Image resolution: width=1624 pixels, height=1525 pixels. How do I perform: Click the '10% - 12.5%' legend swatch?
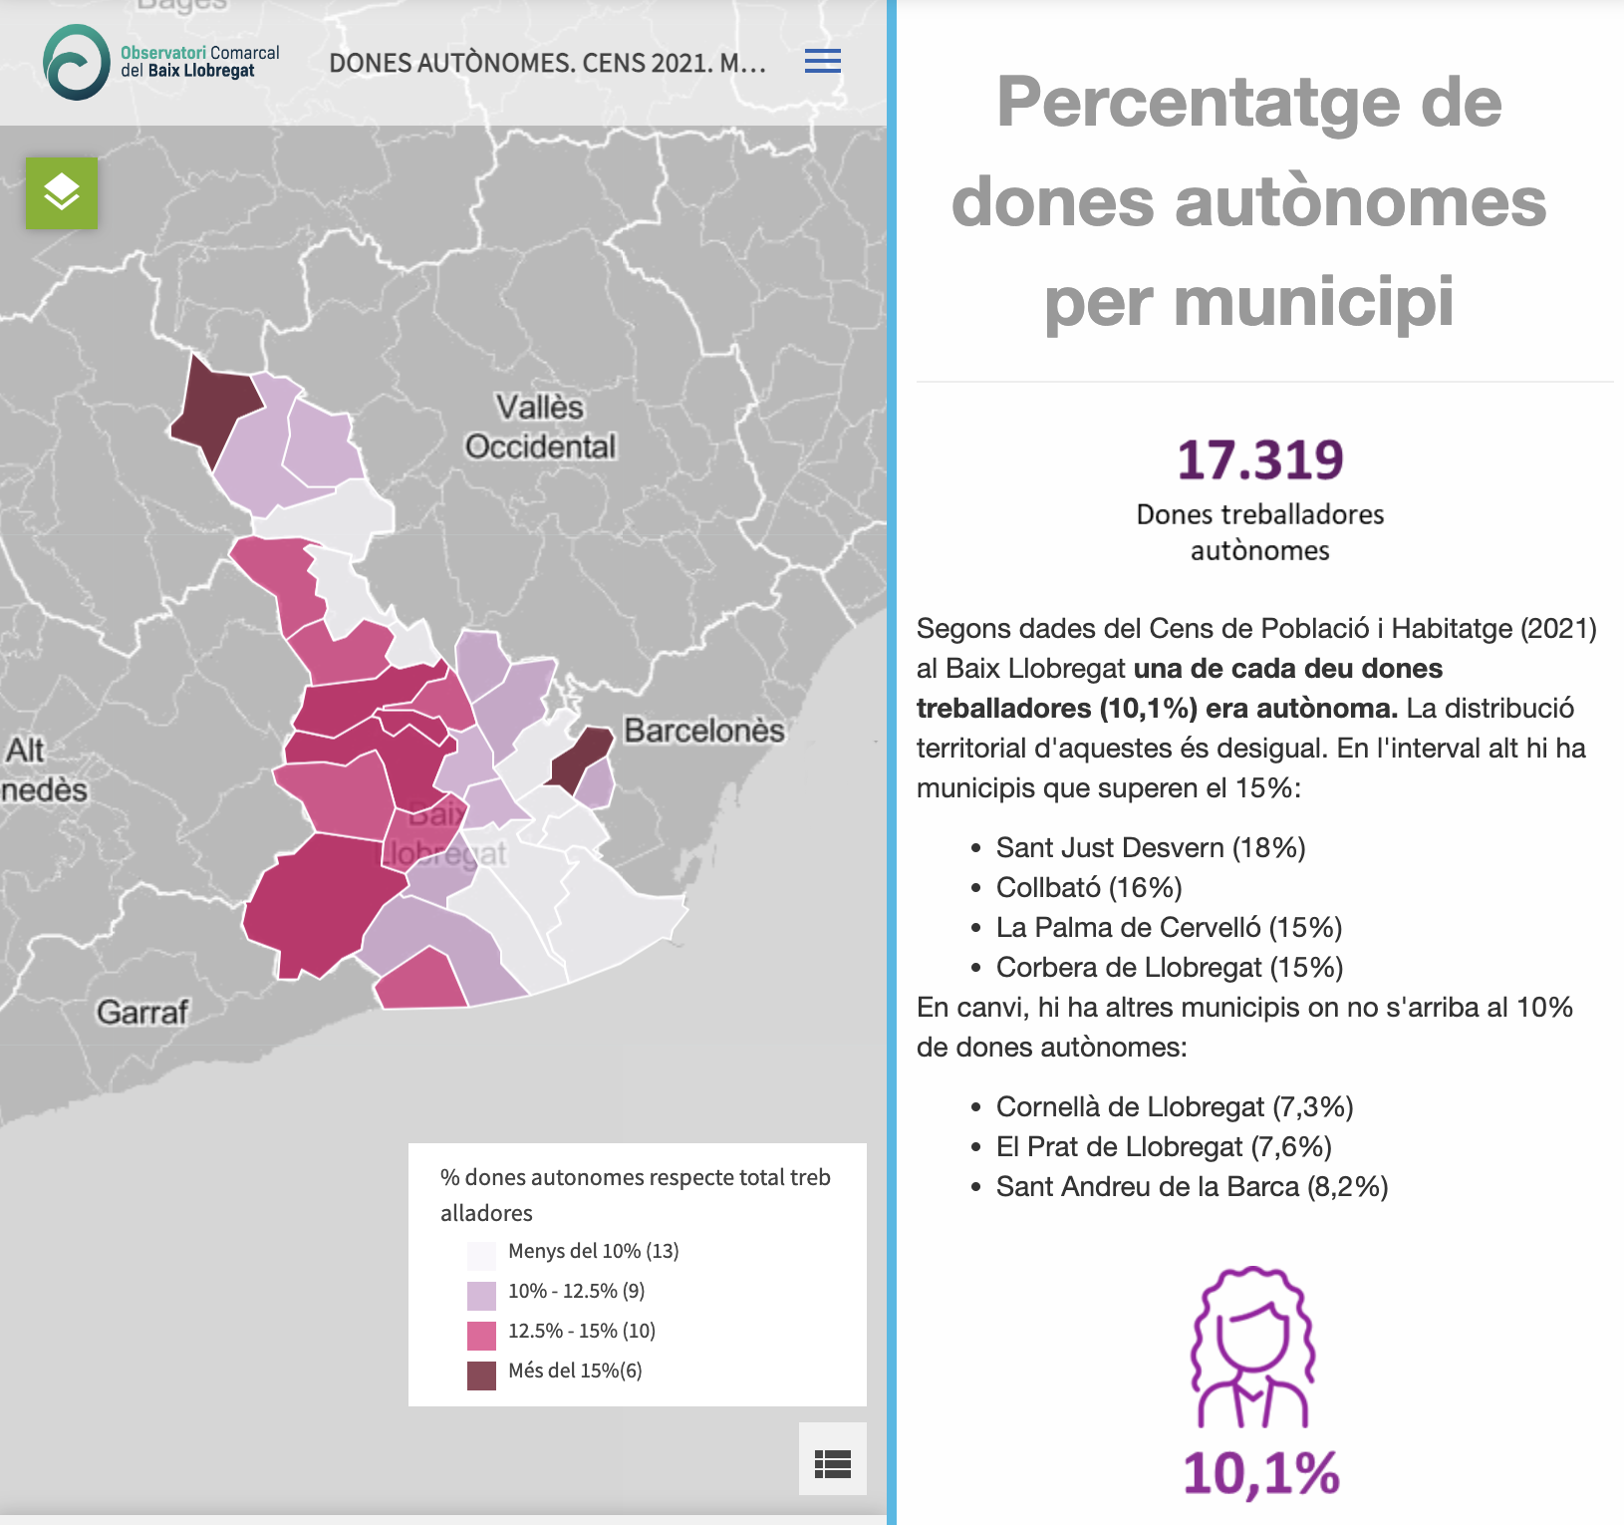(481, 1293)
